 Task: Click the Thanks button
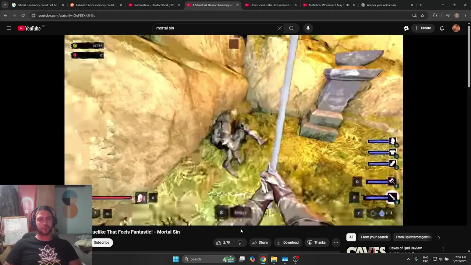[x=316, y=243]
